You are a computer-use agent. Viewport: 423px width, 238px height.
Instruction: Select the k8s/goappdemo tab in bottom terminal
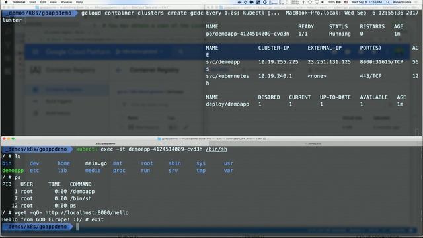(x=105, y=143)
